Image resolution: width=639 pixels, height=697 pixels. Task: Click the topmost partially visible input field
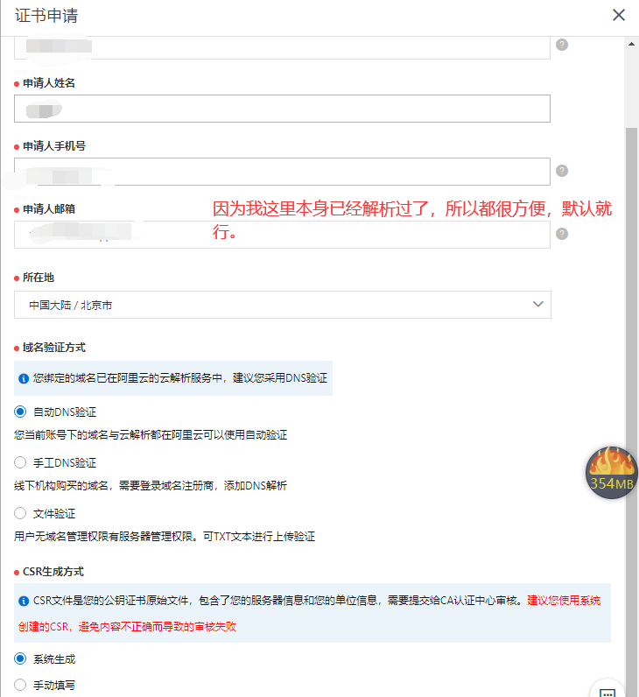(x=282, y=47)
